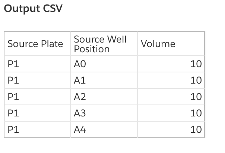Screen dimensions: 225x153
Task: Click the A0 well position cell
Action: [x=104, y=64]
